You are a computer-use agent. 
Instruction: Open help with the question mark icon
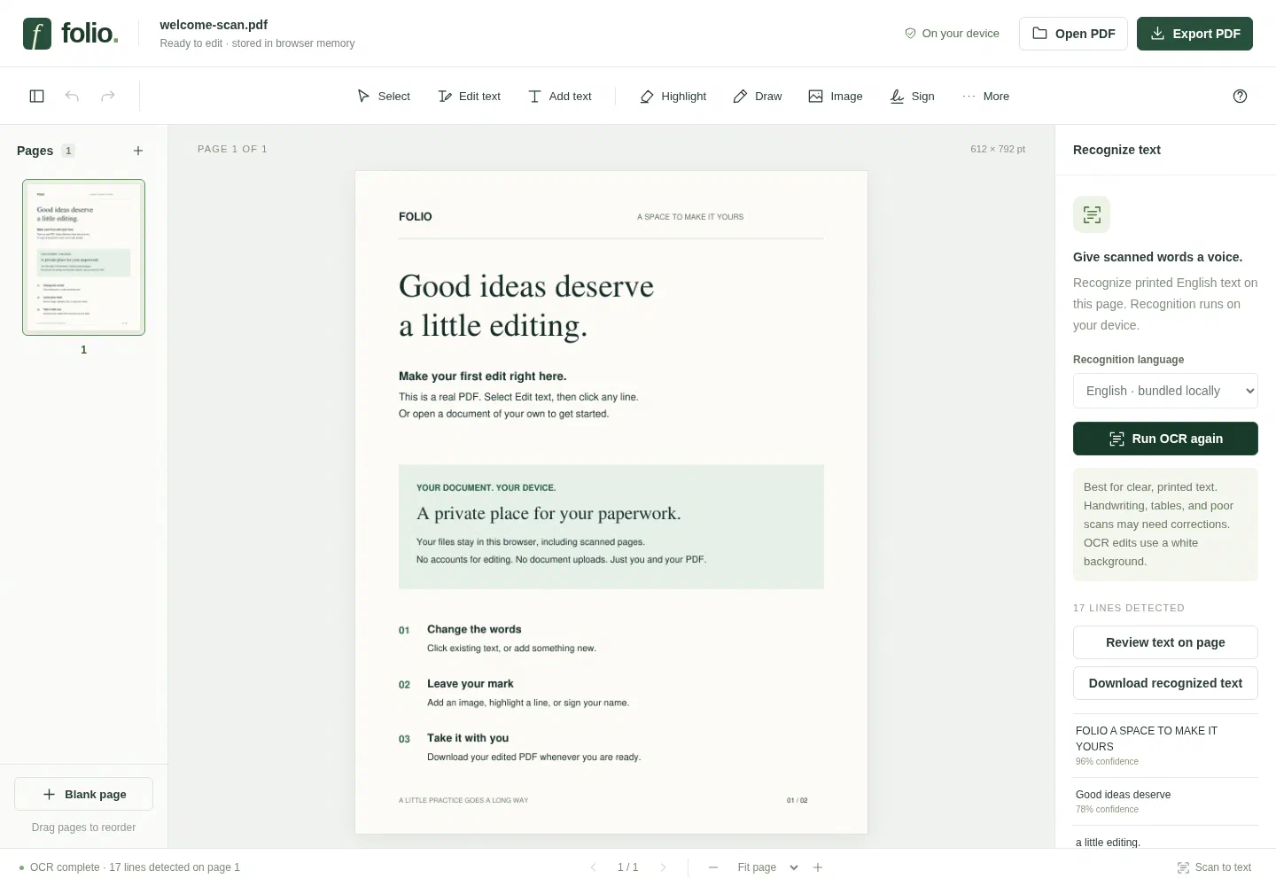click(x=1240, y=96)
